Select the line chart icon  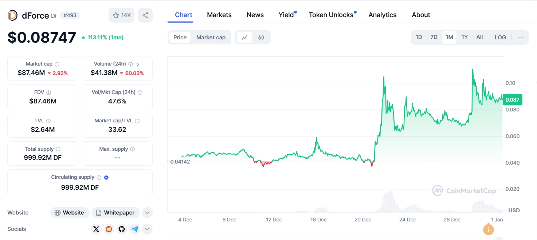pyautogui.click(x=244, y=37)
